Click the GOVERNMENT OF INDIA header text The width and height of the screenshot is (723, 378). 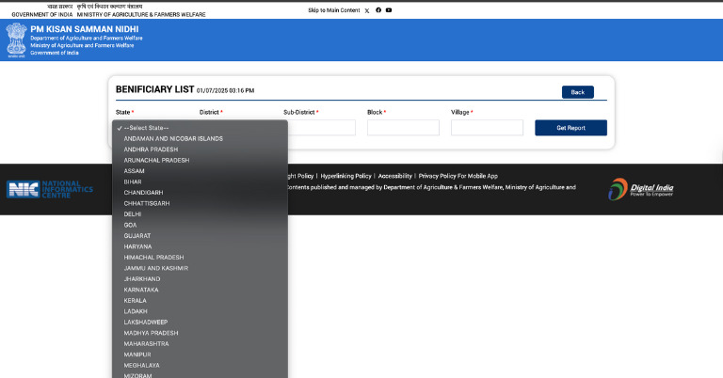[x=42, y=15]
